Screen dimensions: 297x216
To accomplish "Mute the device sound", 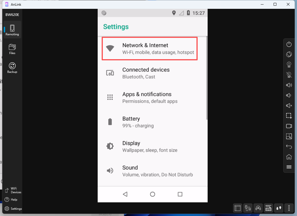I will (289, 106).
